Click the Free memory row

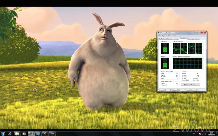(x=169, y=79)
